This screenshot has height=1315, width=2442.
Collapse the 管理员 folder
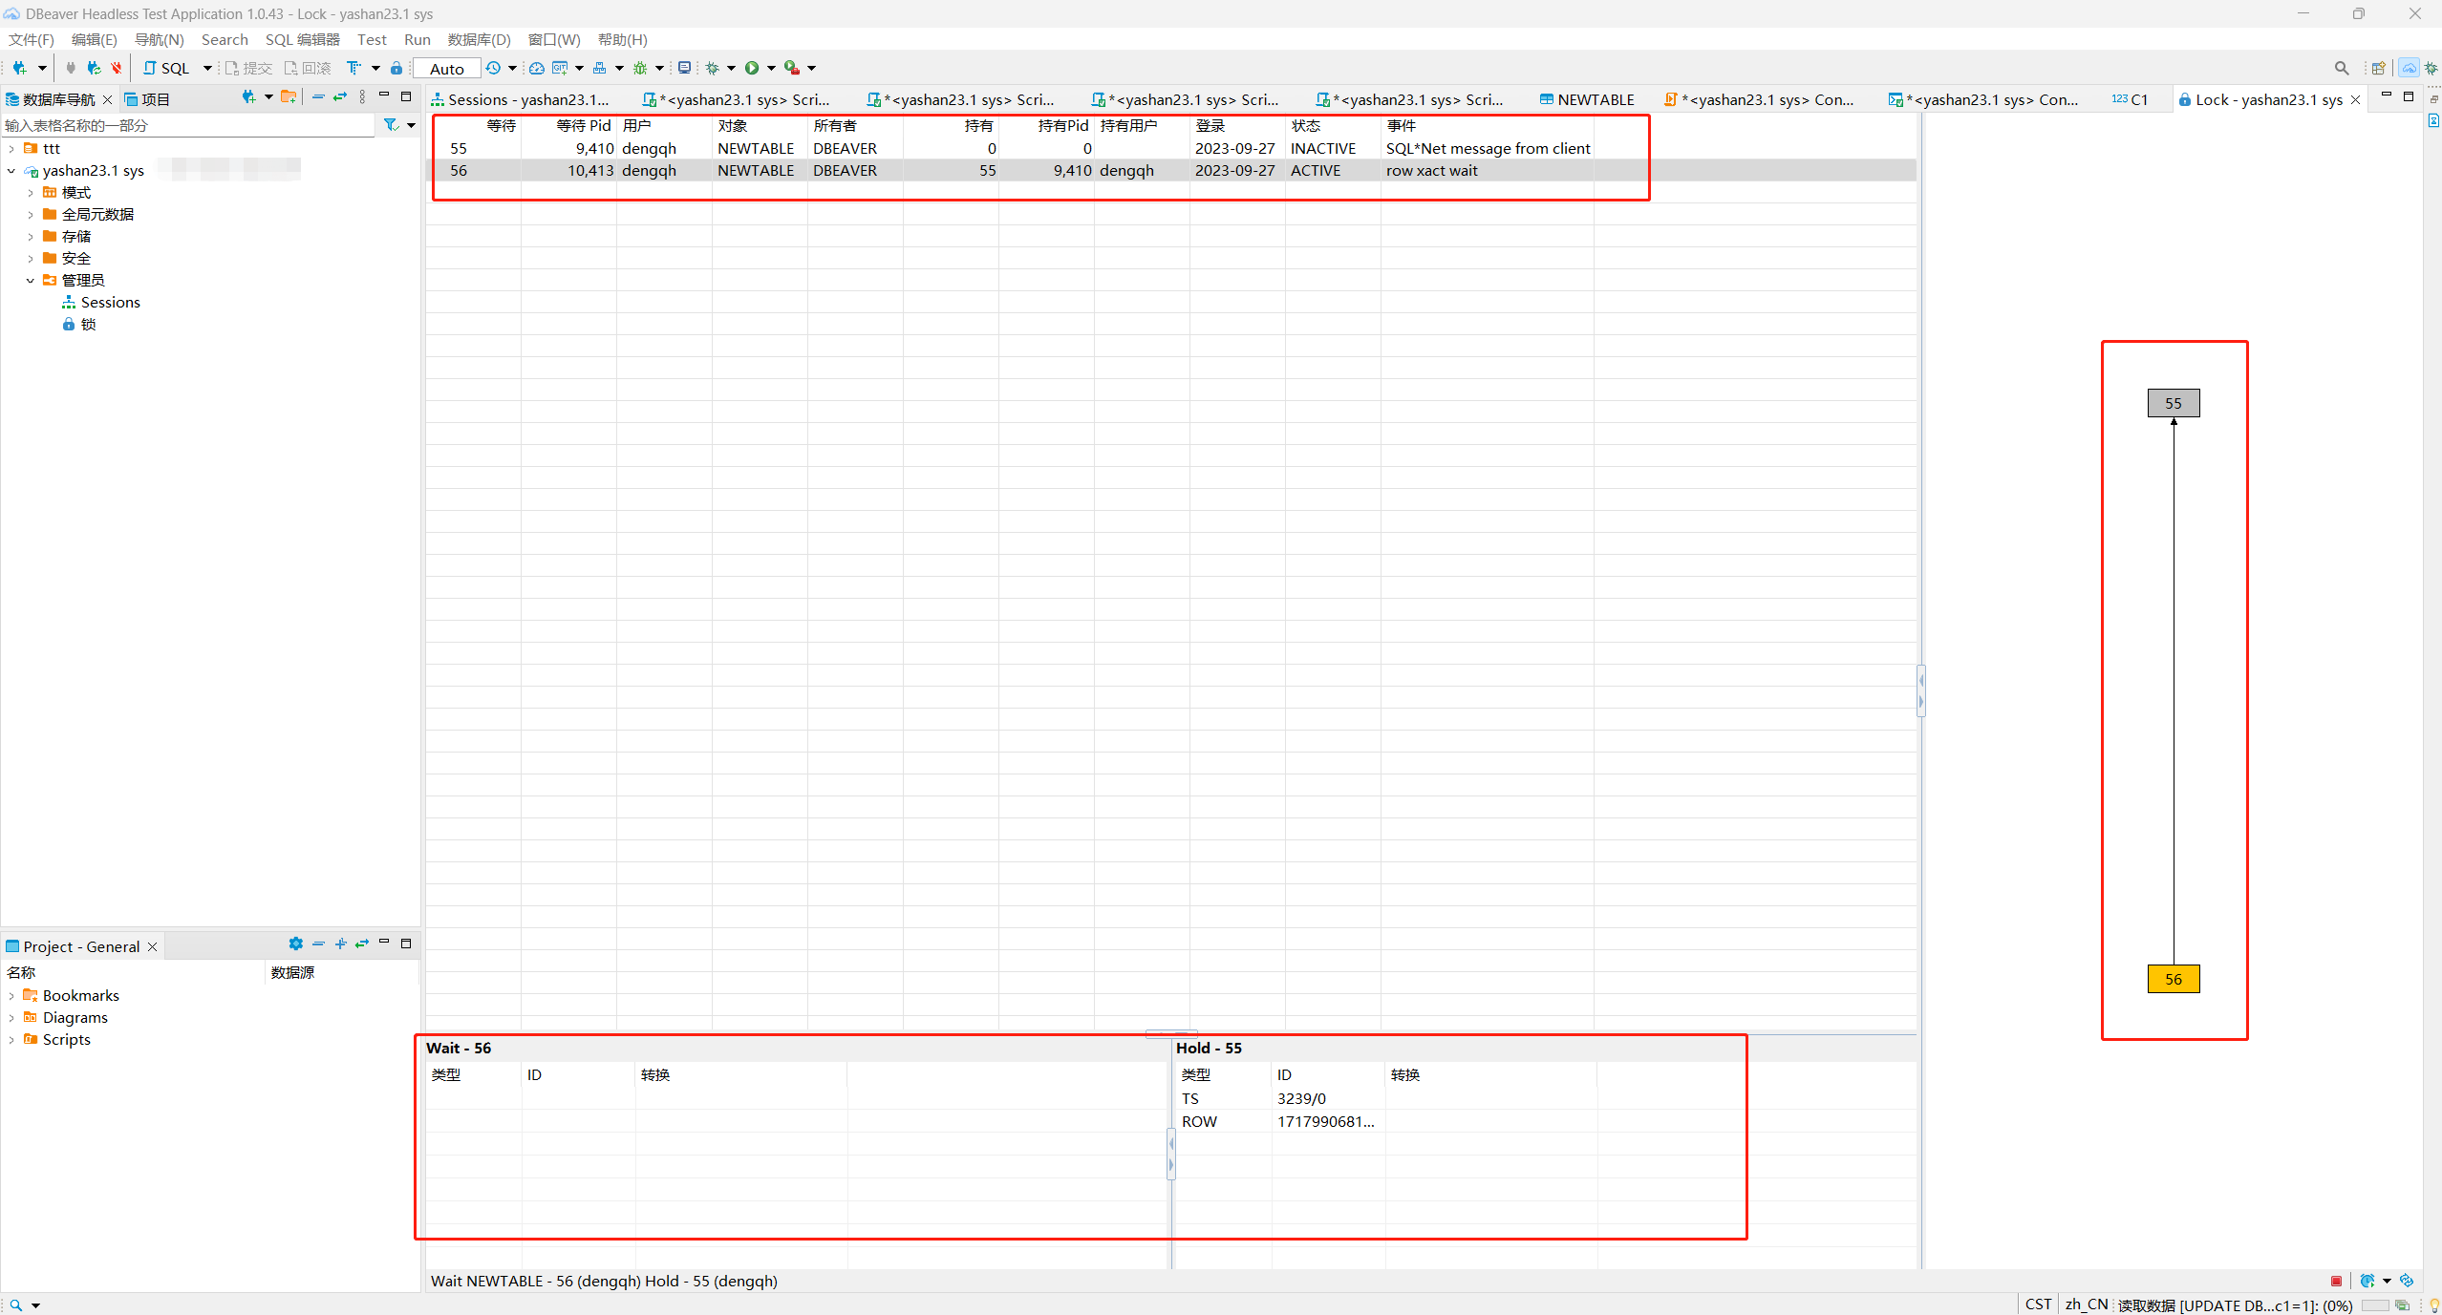coord(31,280)
